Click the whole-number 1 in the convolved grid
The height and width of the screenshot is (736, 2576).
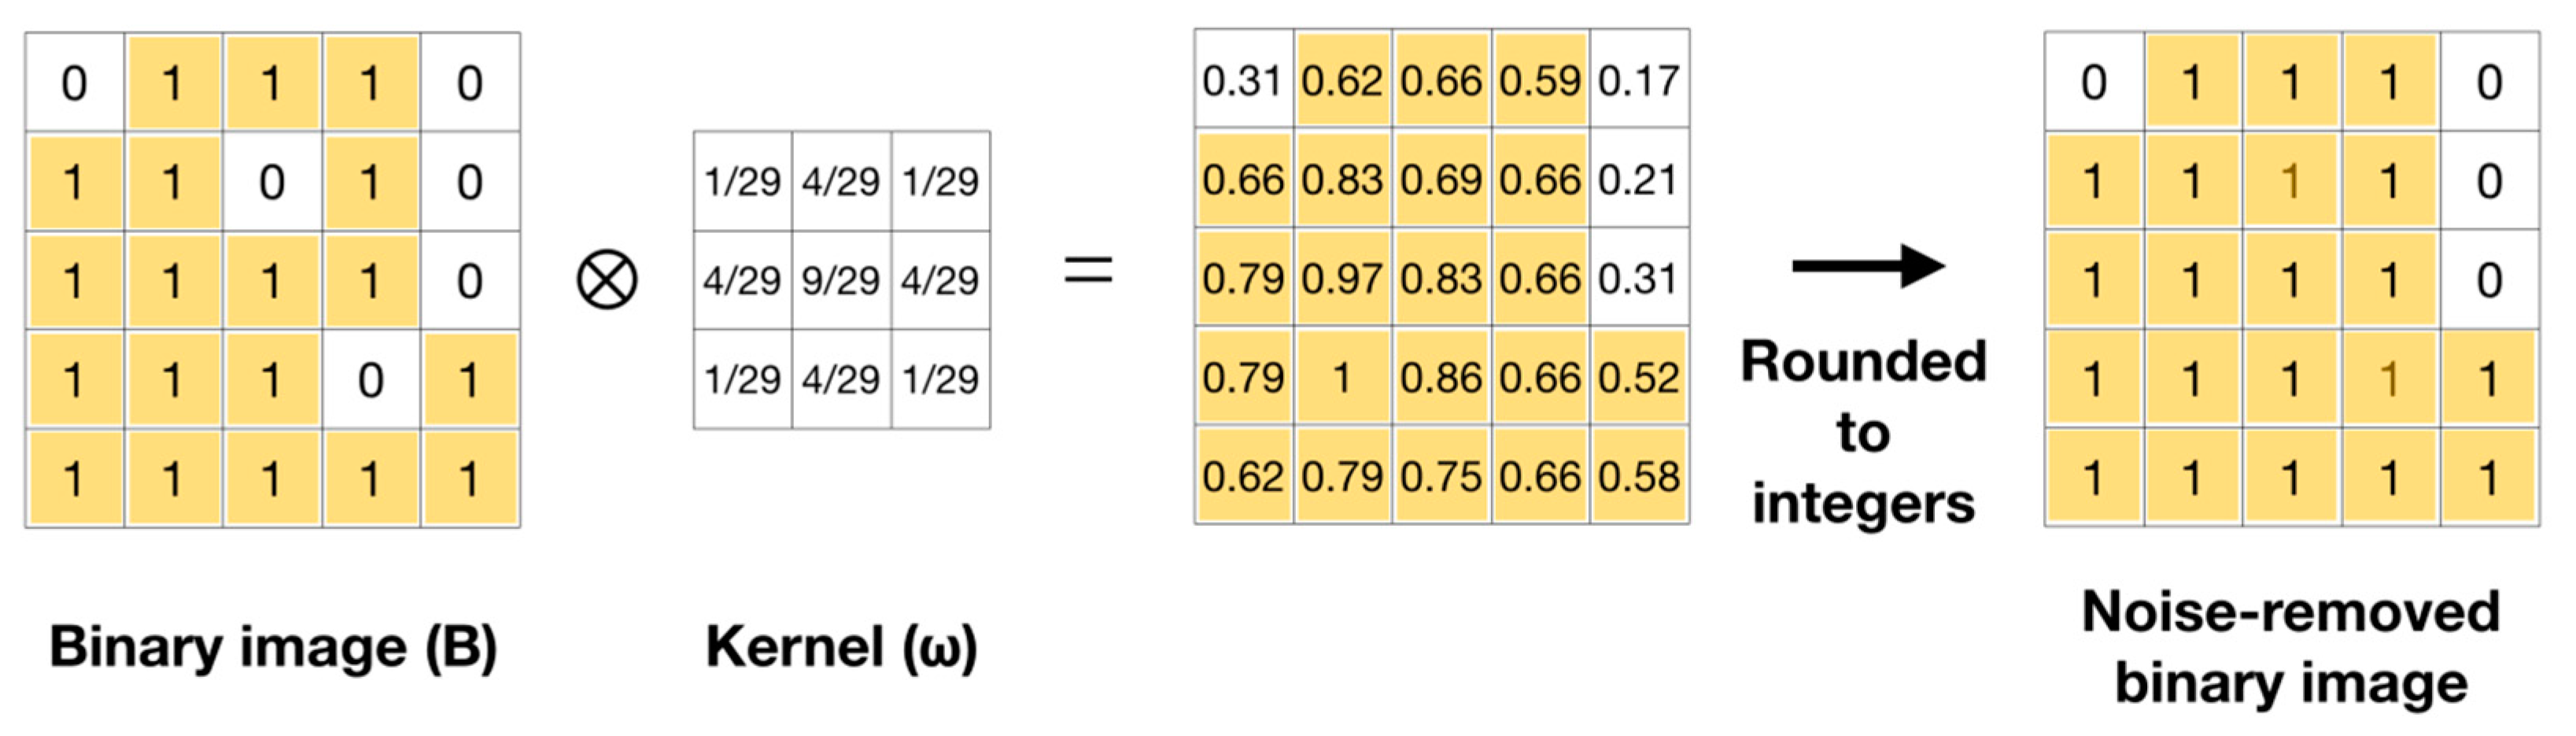(x=1342, y=378)
